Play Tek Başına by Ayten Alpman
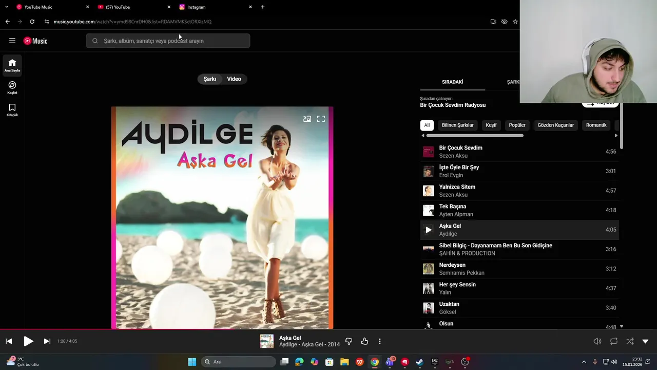The image size is (657, 370). click(519, 210)
